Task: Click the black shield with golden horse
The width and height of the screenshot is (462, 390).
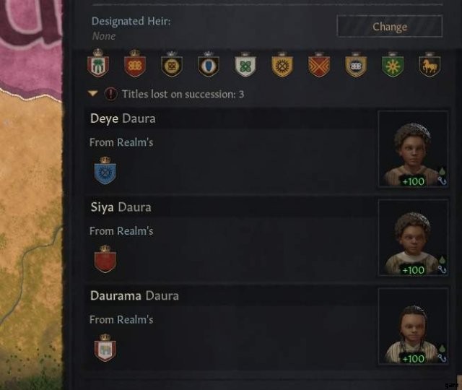Action: [430, 64]
